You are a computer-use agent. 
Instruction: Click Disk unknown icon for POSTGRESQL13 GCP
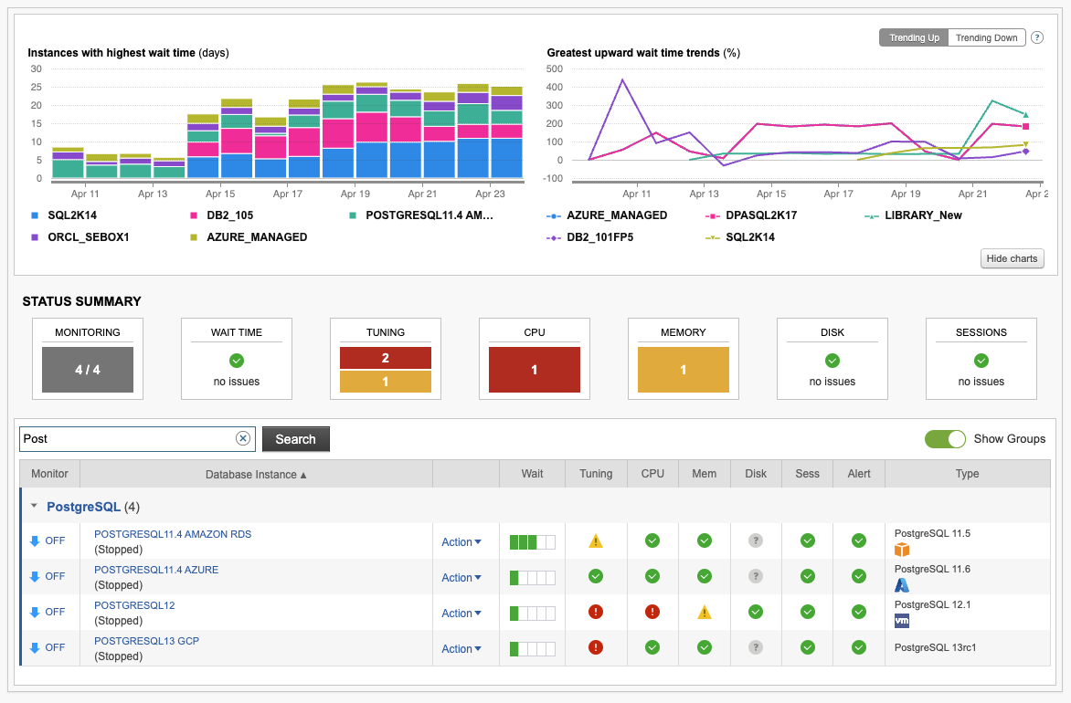pos(756,647)
